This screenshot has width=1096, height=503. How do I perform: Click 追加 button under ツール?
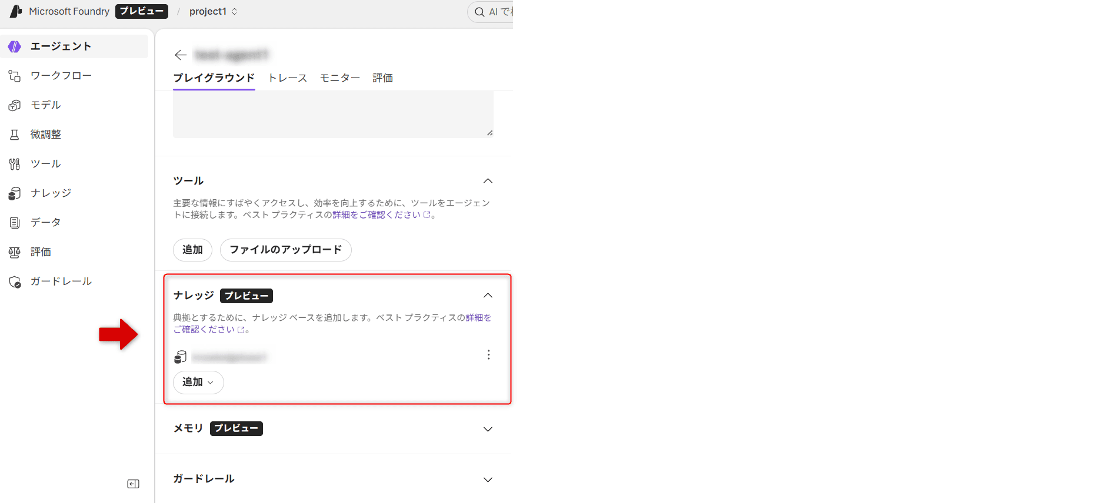click(x=192, y=250)
